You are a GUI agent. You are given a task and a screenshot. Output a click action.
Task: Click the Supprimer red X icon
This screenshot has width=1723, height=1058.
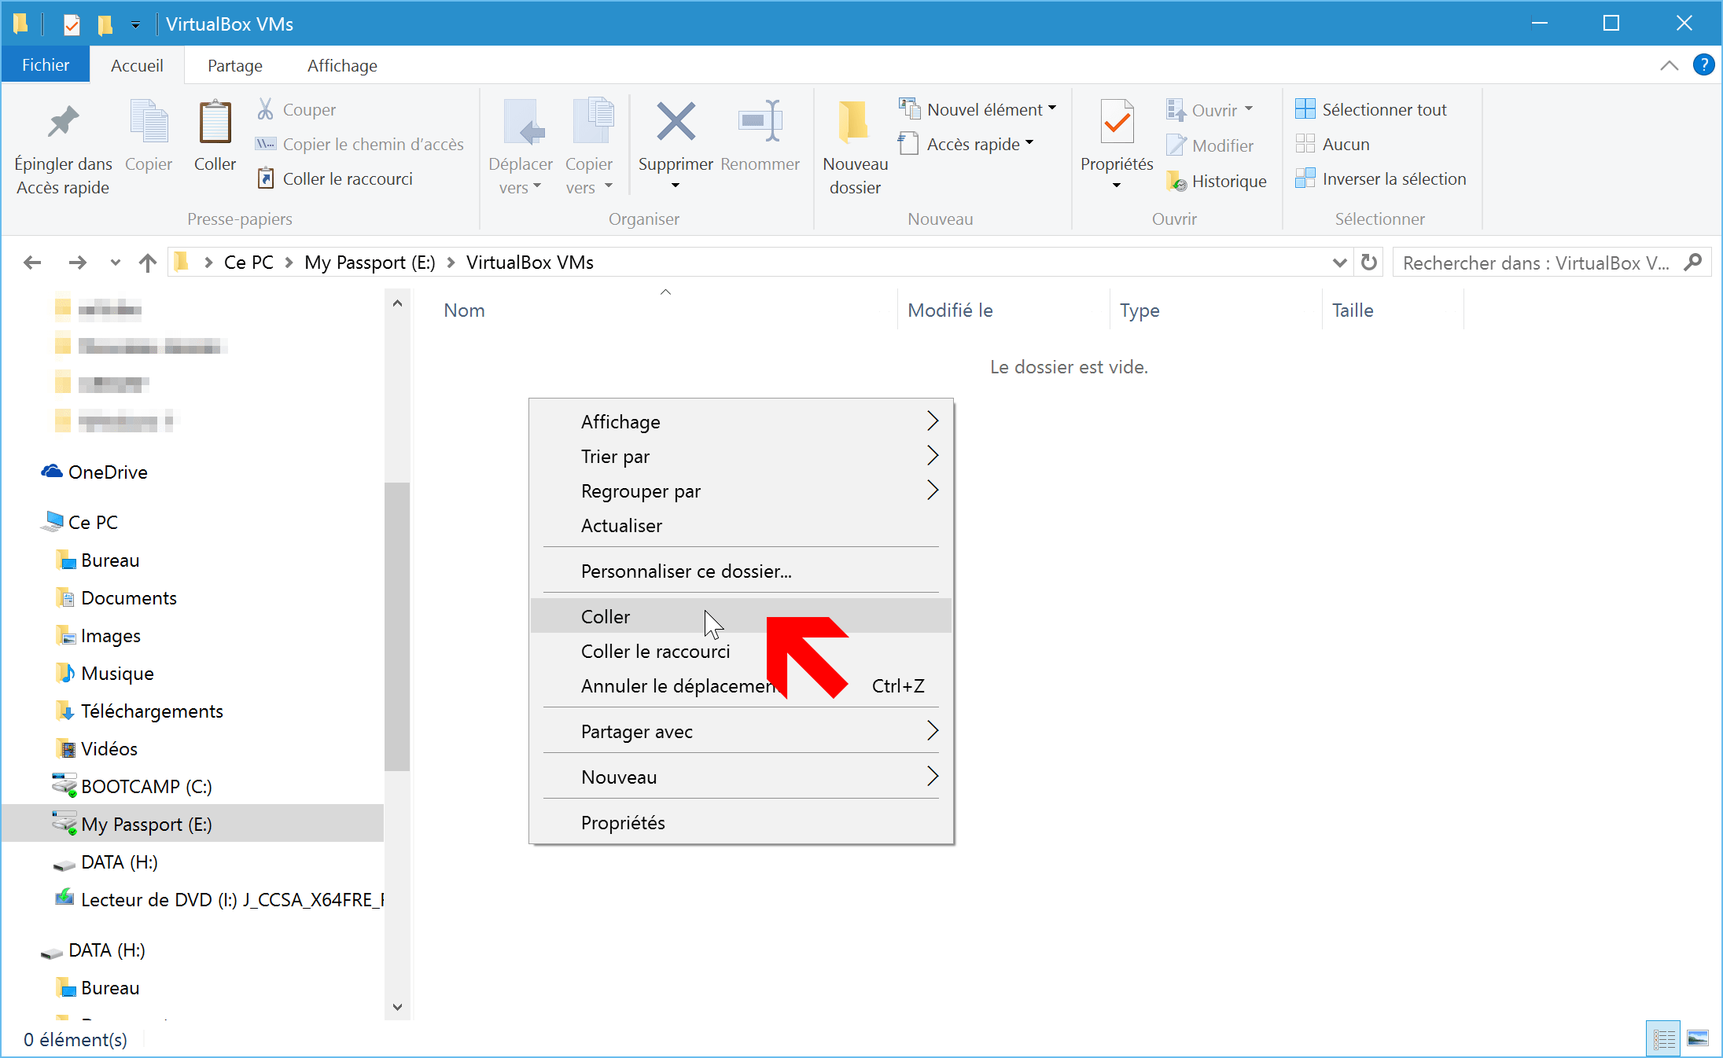point(676,122)
